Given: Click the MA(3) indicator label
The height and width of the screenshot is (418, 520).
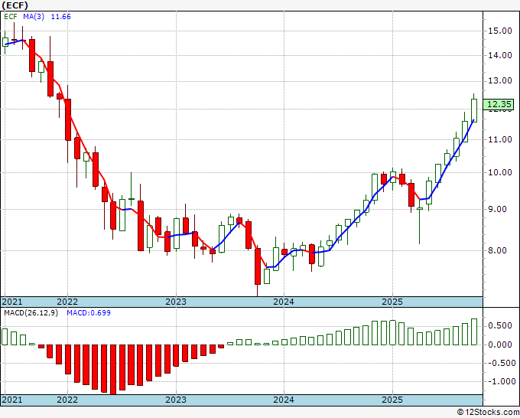Looking at the screenshot, I should [34, 17].
